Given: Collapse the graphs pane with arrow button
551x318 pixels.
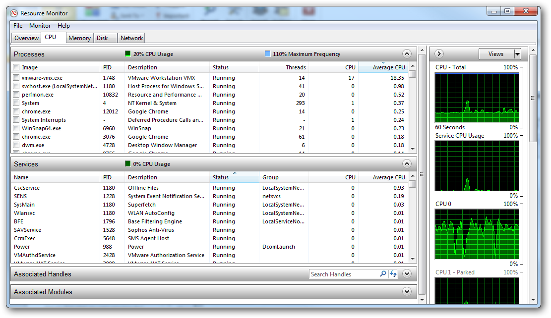Looking at the screenshot, I should click(439, 54).
